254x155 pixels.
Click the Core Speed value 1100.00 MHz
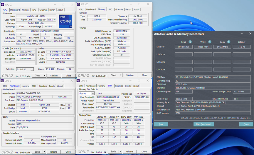pyautogui.click(x=26, y=52)
